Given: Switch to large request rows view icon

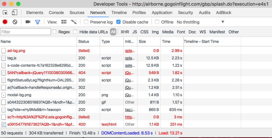Looking at the screenshot, I should coord(64,22).
